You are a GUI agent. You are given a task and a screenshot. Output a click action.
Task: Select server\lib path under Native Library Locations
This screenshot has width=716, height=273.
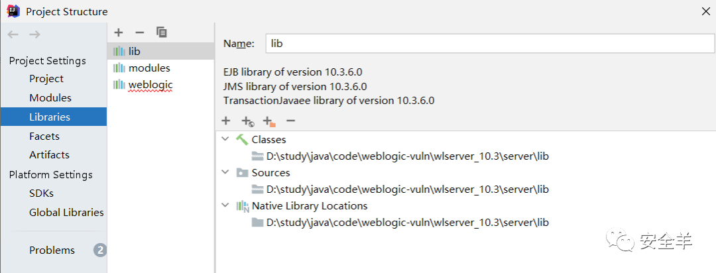pyautogui.click(x=407, y=223)
